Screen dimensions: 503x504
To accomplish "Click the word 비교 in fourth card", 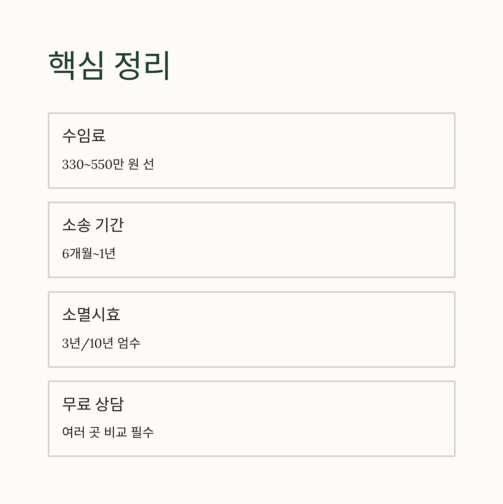I will tap(116, 433).
